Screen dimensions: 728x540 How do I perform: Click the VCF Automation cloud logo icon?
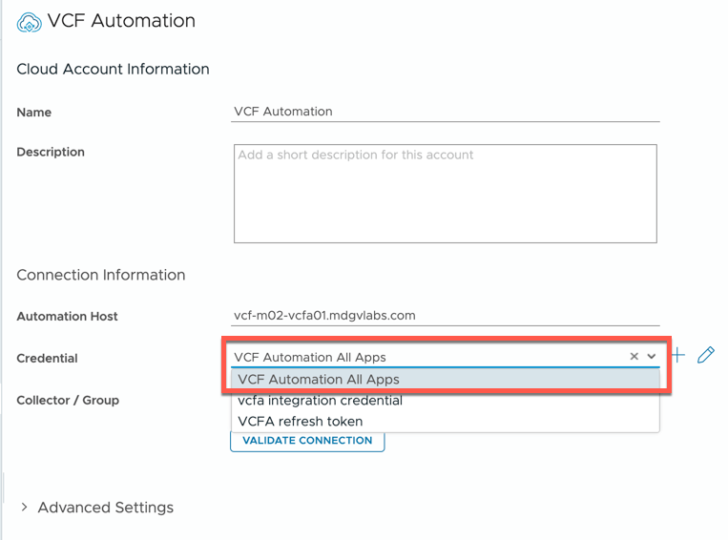30,22
